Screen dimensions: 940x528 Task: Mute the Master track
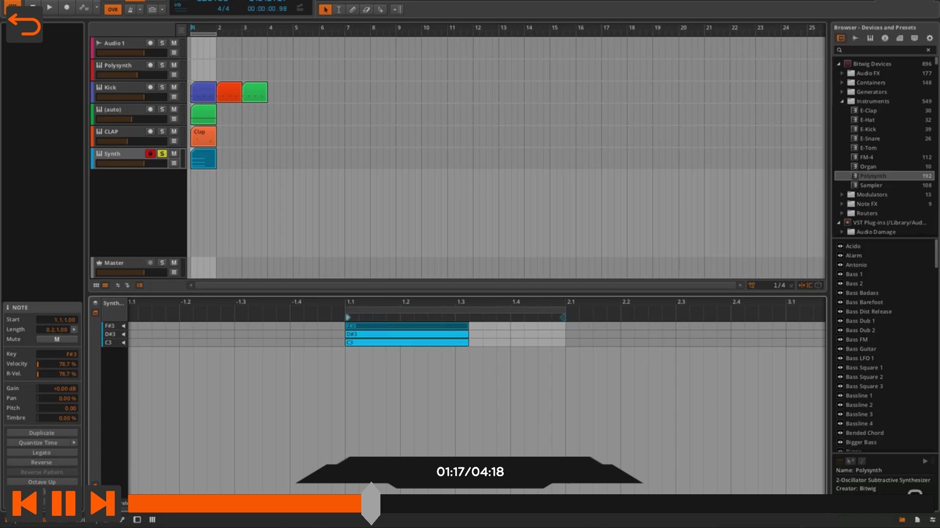(174, 263)
